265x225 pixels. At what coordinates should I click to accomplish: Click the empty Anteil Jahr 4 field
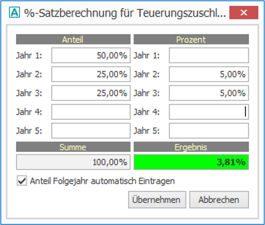pos(91,112)
